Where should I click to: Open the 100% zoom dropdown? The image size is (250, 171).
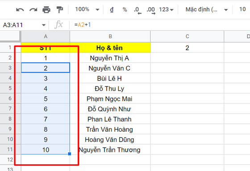pos(87,9)
